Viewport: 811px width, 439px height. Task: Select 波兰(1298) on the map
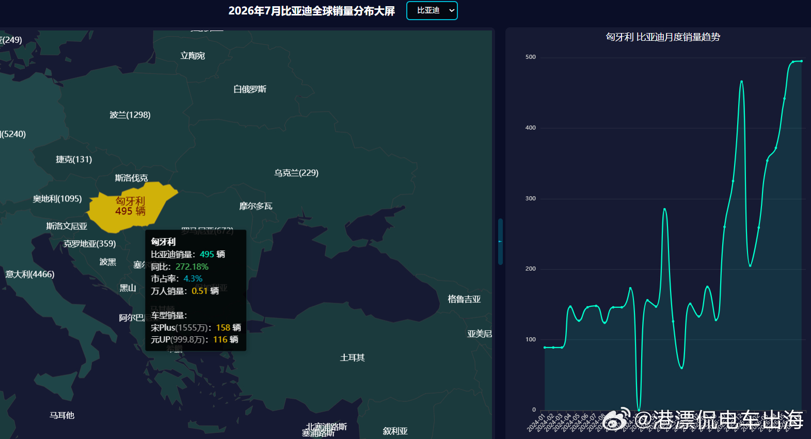point(130,115)
